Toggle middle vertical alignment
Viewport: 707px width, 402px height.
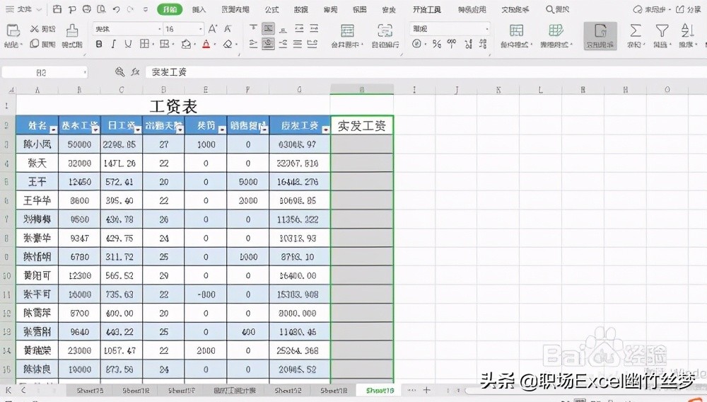coord(268,28)
